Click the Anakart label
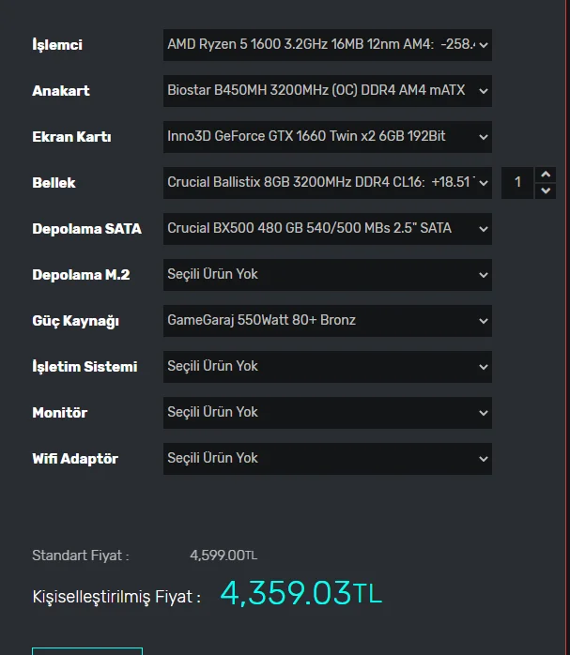This screenshot has width=570, height=655. (x=61, y=91)
